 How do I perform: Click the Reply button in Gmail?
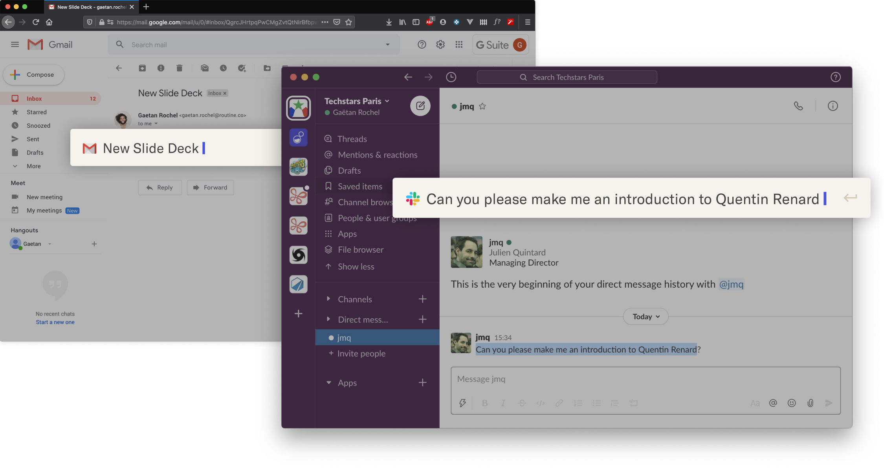point(160,187)
